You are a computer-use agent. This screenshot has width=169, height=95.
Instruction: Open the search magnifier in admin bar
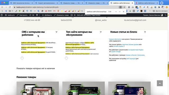click(166, 15)
